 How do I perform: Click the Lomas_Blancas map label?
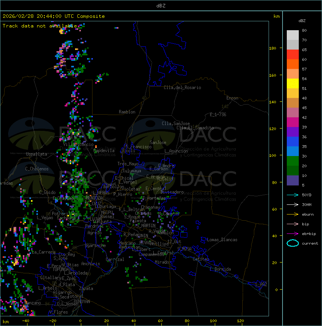[x=222, y=240]
